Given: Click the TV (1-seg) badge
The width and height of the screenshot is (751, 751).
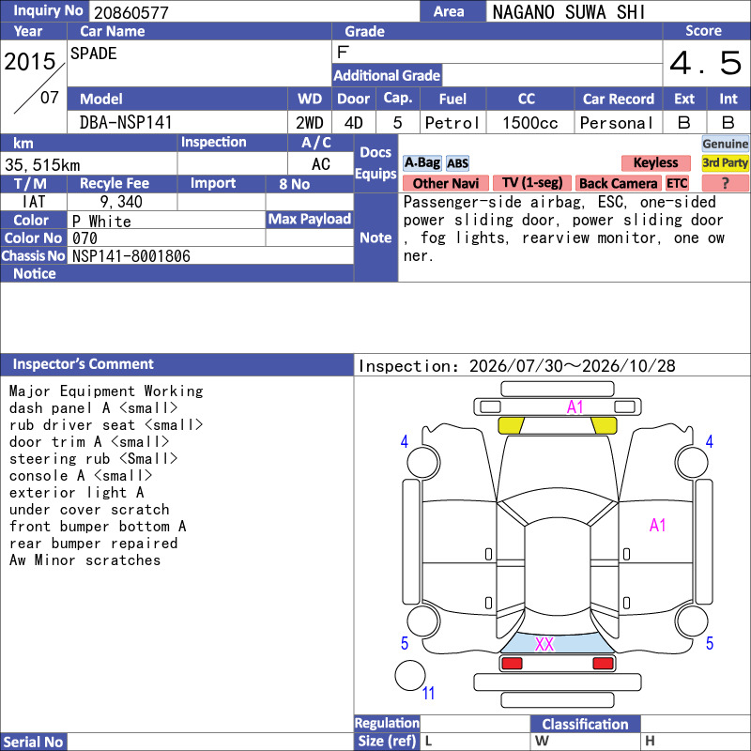Looking at the screenshot, I should [532, 183].
